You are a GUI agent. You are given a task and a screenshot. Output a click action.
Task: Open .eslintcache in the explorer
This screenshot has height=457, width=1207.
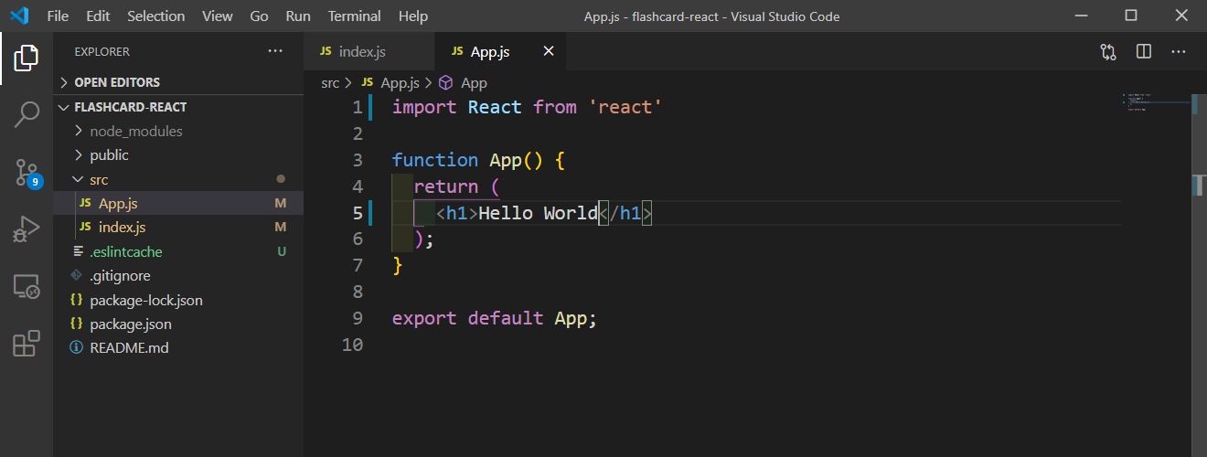click(178, 251)
